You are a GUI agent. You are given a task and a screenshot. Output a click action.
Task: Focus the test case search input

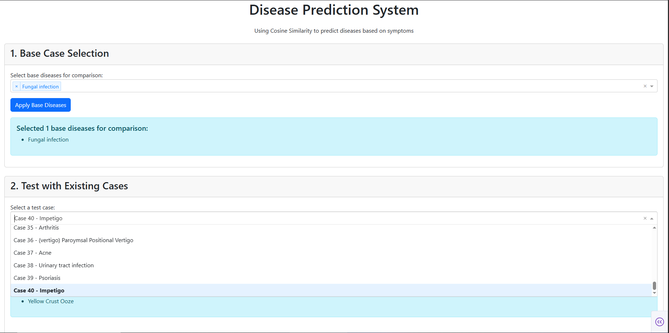tap(327, 218)
